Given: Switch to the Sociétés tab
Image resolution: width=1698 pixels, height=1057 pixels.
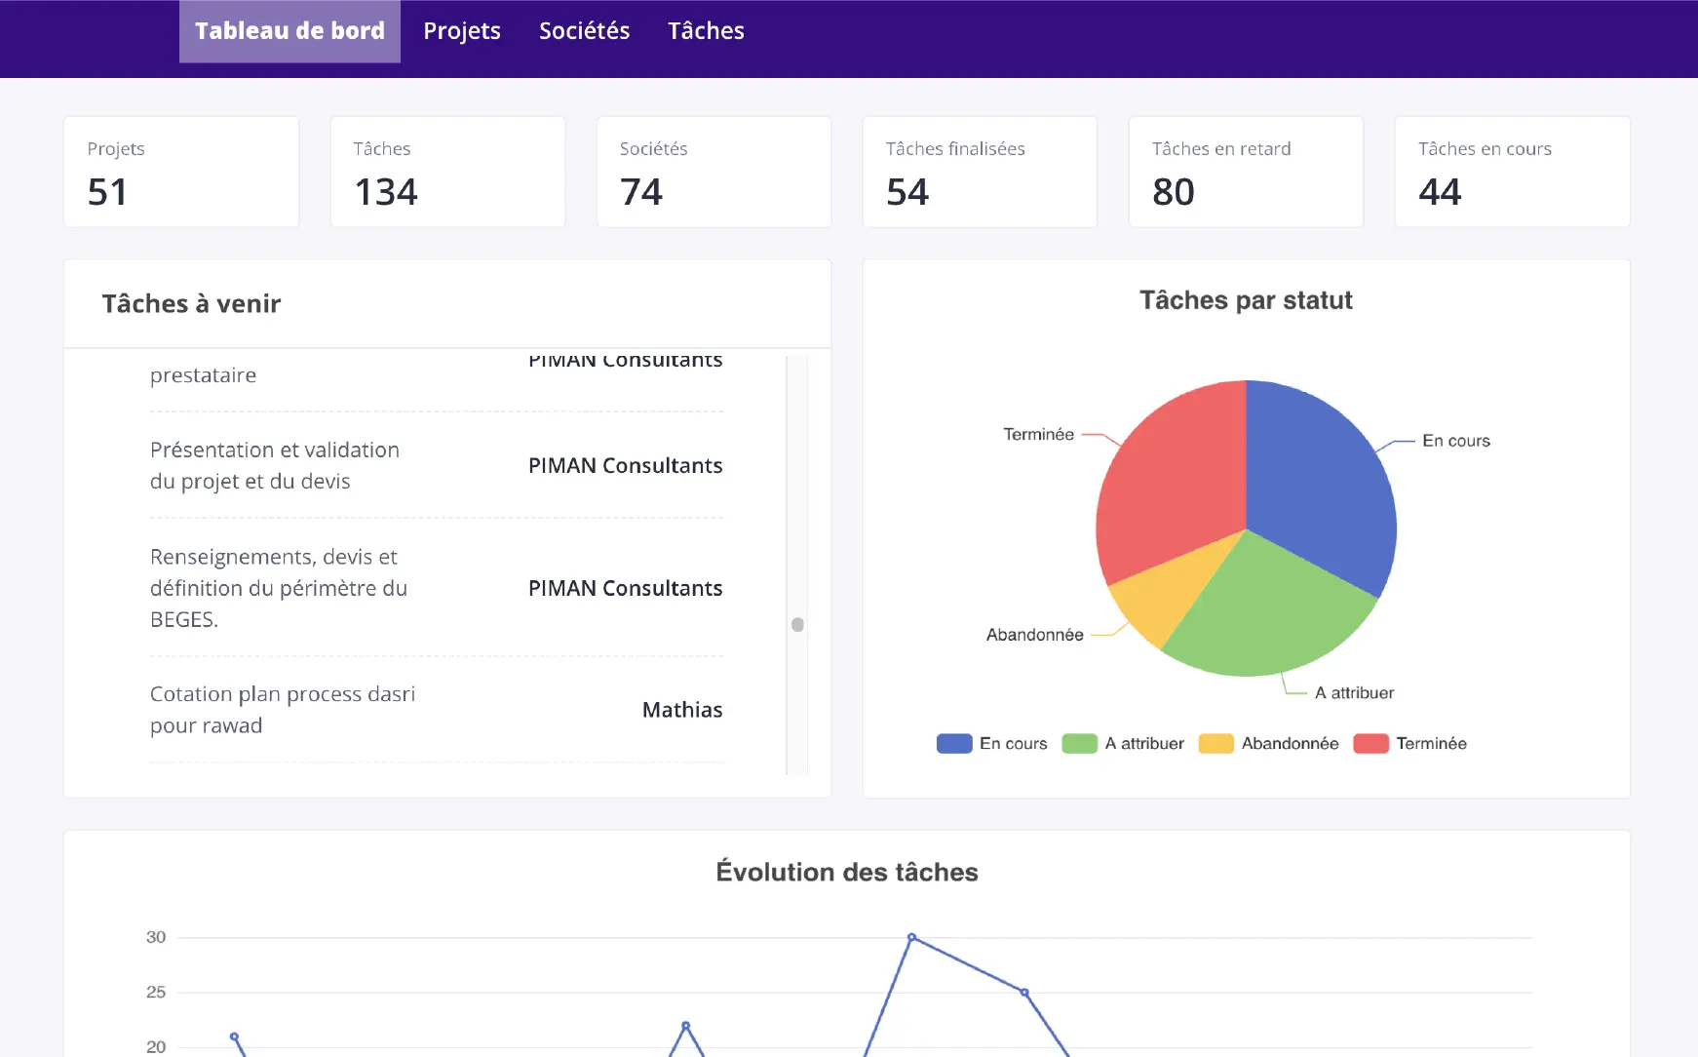Looking at the screenshot, I should (585, 30).
